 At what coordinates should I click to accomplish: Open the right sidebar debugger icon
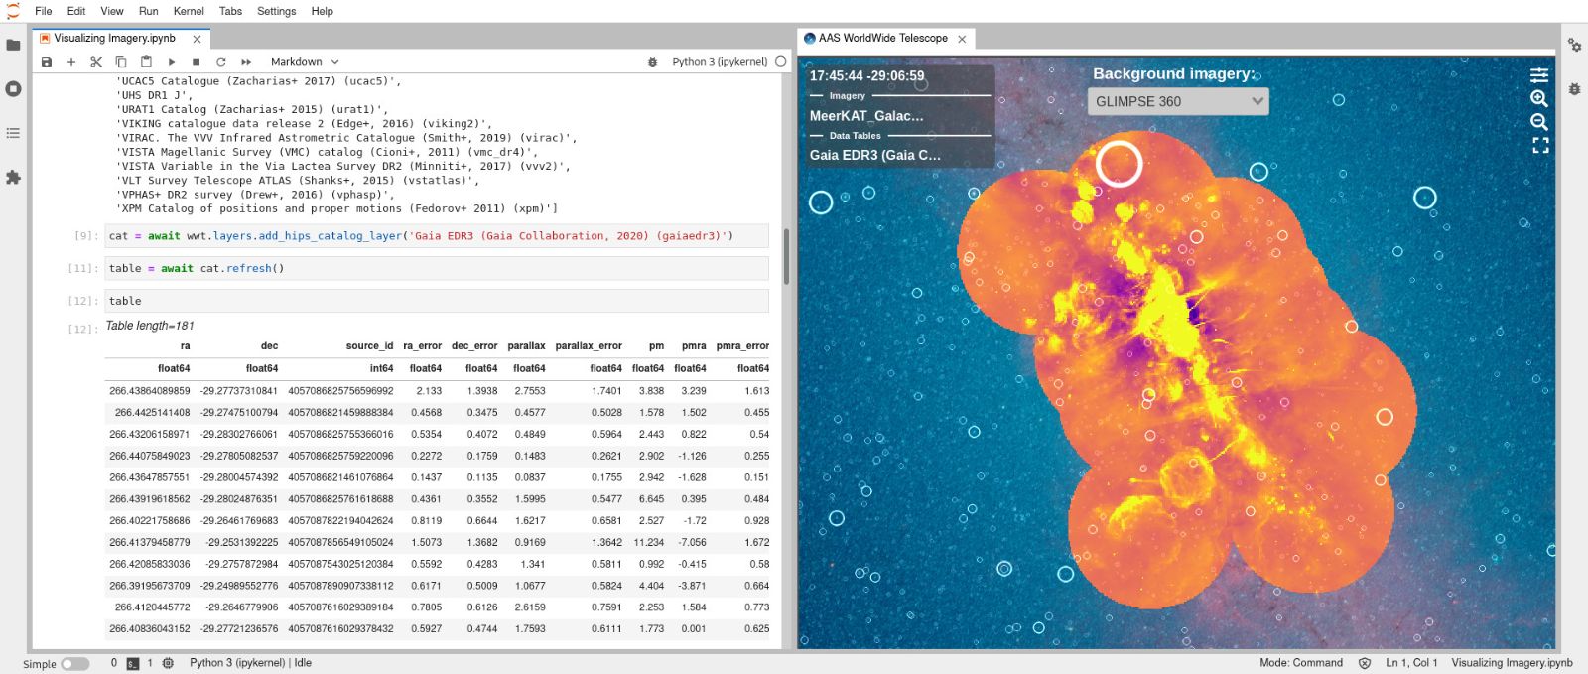pyautogui.click(x=1574, y=88)
